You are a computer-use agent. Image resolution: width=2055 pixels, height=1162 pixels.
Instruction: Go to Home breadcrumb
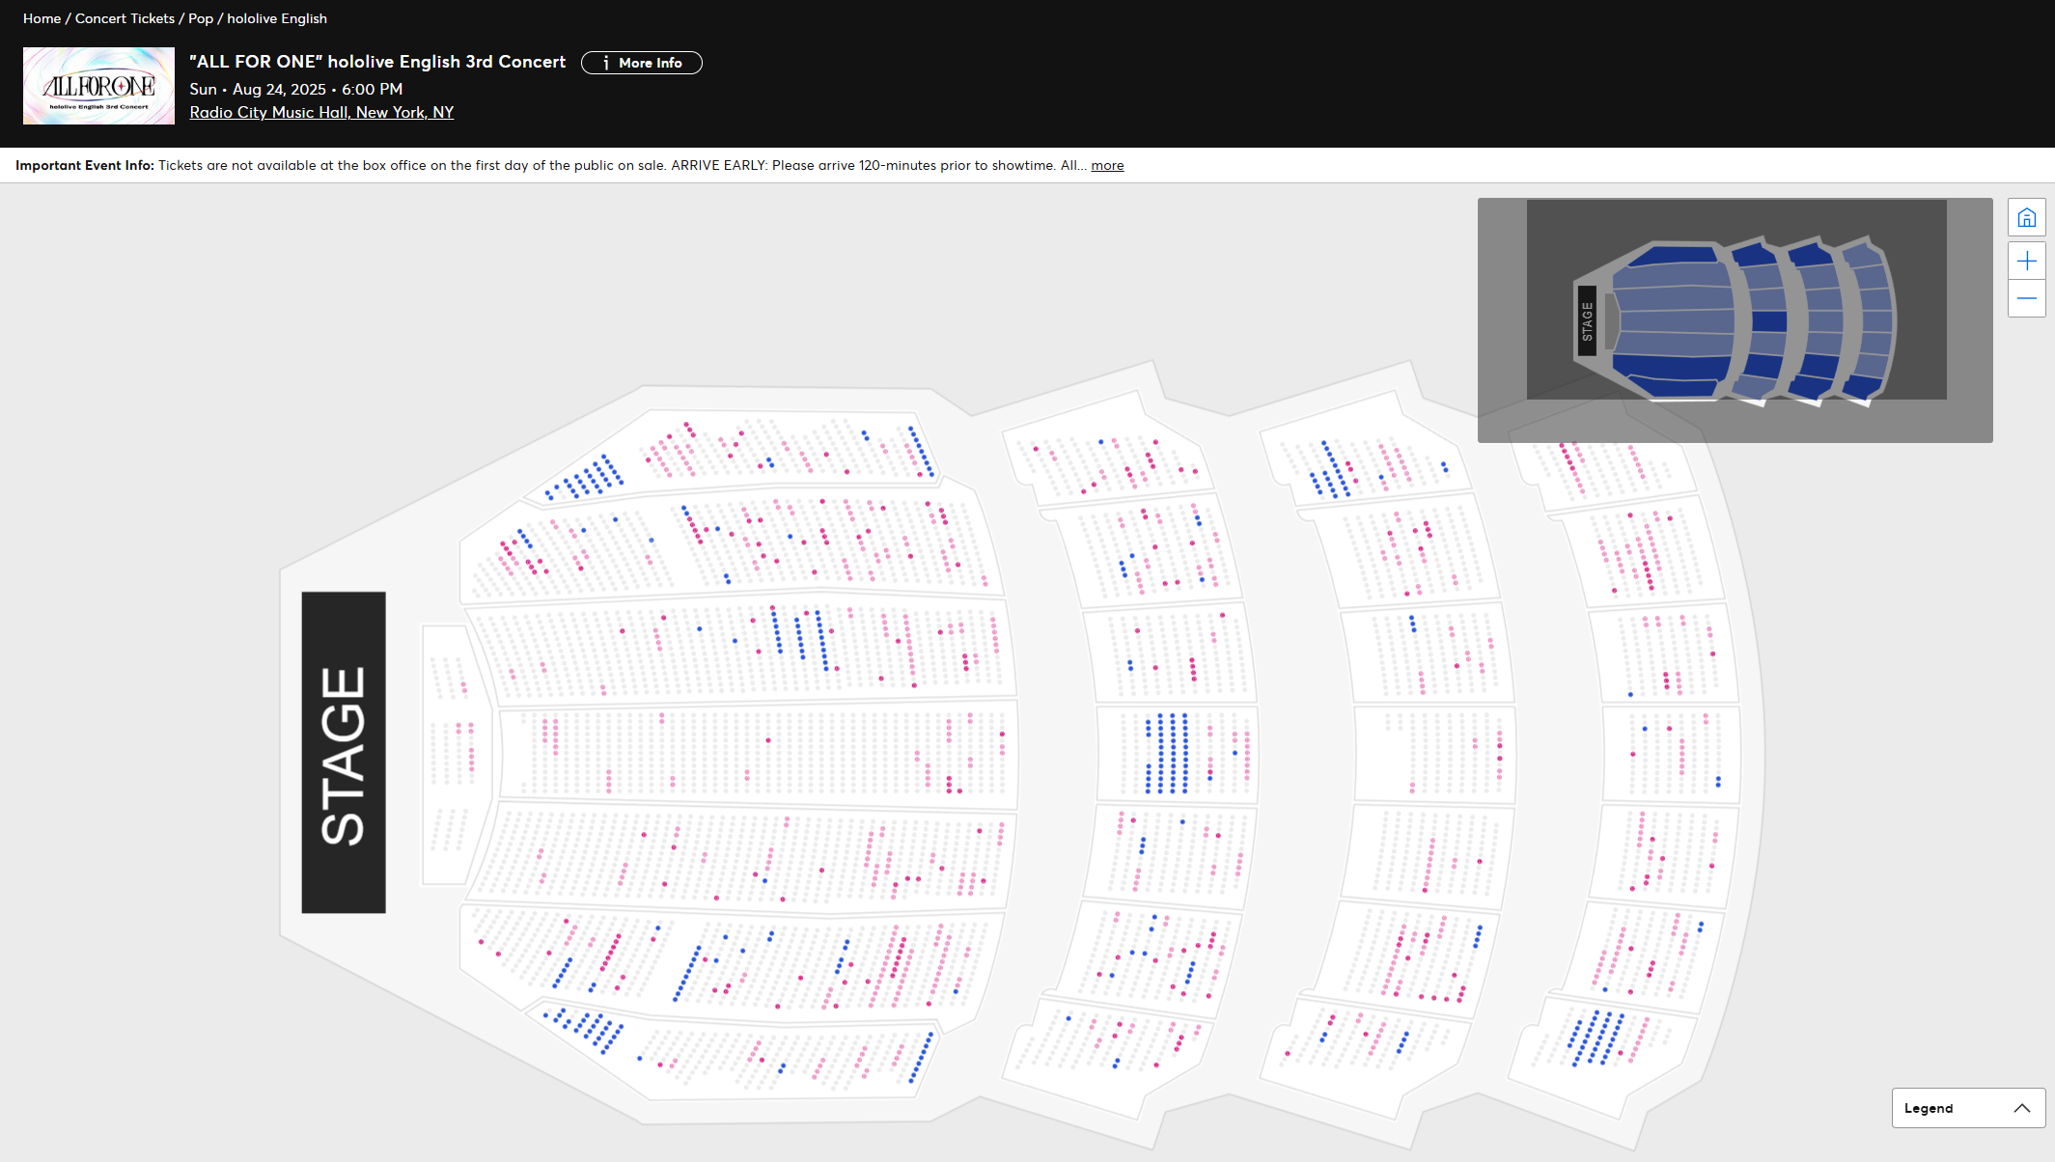tap(42, 18)
